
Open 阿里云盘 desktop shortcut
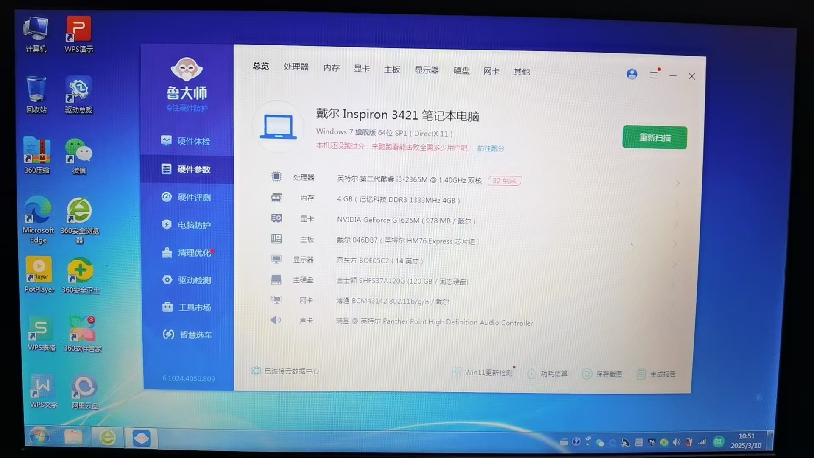click(x=84, y=392)
